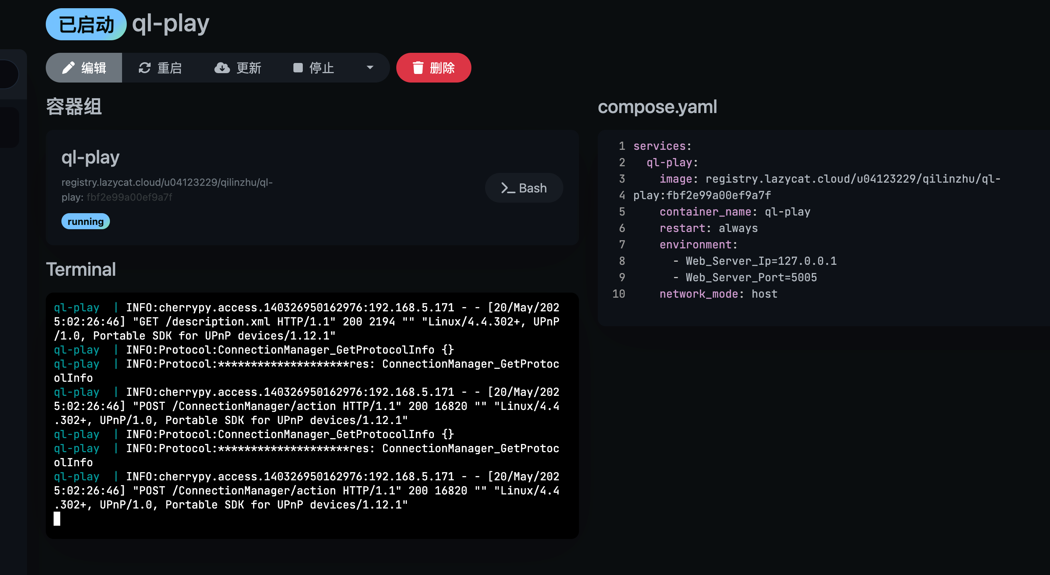Select line number 10 in compose editor
The height and width of the screenshot is (575, 1050).
(618, 294)
